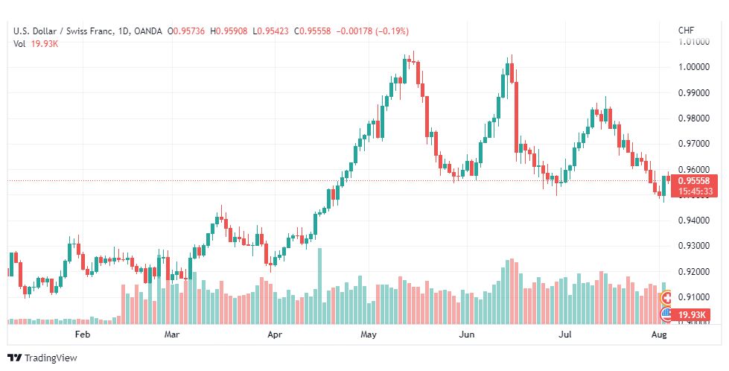
Task: Open the TradingView text link
Action: point(51,358)
